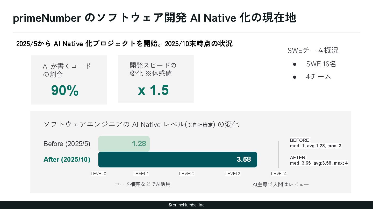Click the 'LEVEL4' axis label
This screenshot has width=373, height=209.
point(279,174)
